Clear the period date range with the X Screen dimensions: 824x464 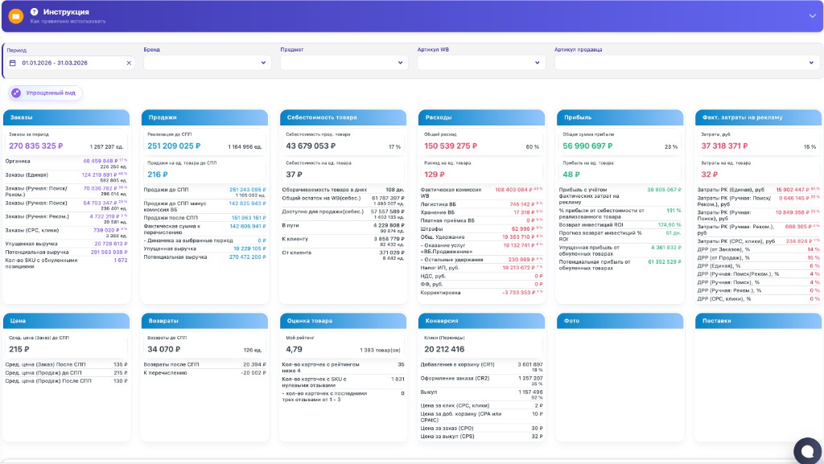tap(129, 63)
